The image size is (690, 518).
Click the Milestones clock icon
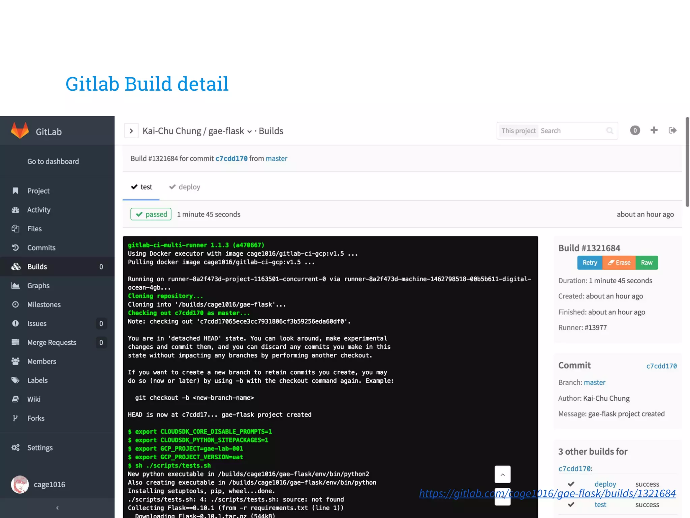15,304
